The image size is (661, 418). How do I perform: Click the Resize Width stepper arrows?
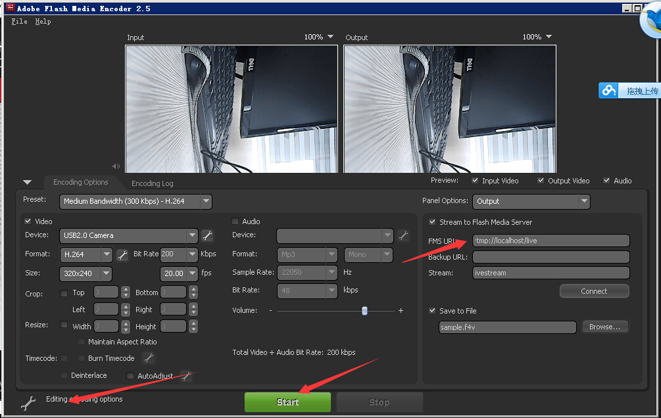(125, 327)
